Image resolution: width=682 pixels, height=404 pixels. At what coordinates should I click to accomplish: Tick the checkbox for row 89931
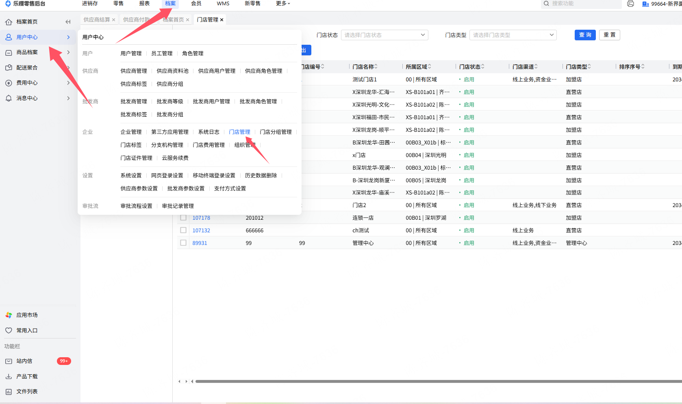(x=183, y=243)
